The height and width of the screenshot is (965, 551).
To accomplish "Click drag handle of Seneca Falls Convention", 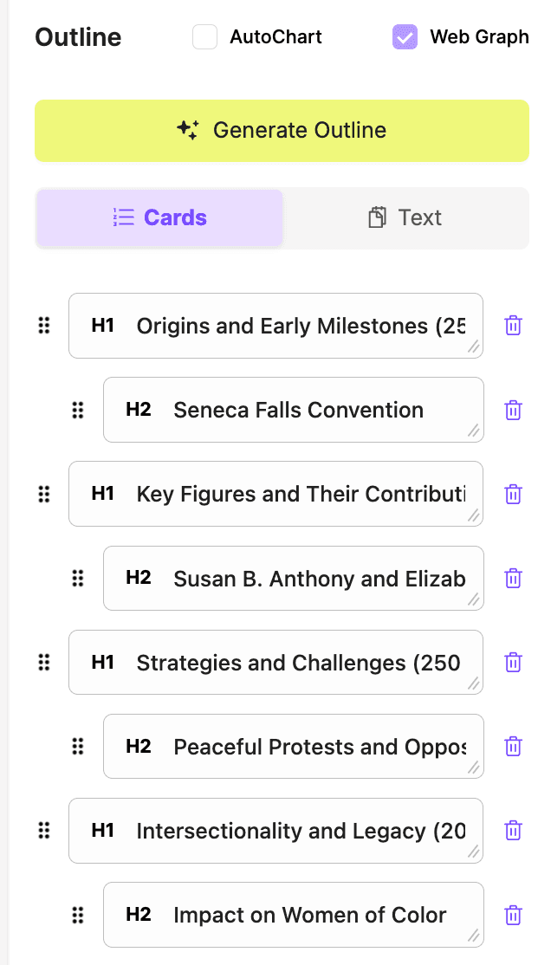I will point(78,410).
